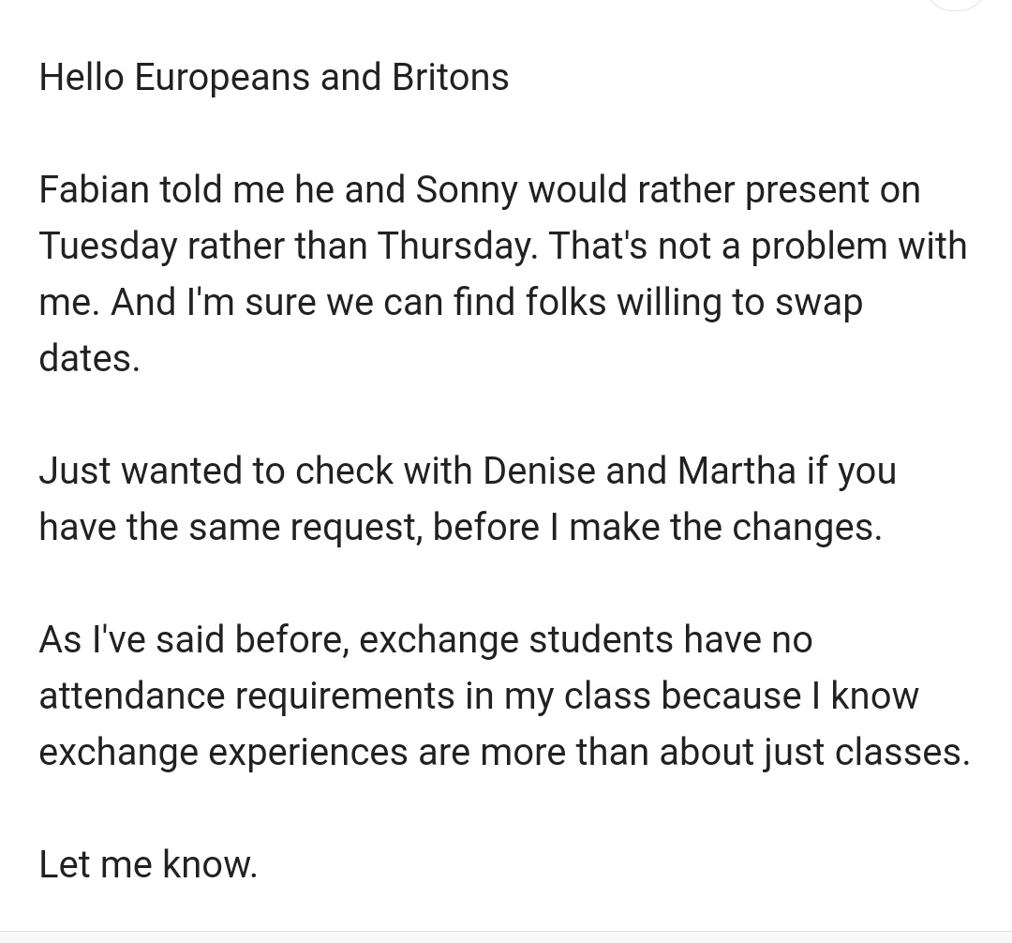The image size is (1012, 943).
Task: Click the name "Denise" in the email
Action: click(539, 470)
